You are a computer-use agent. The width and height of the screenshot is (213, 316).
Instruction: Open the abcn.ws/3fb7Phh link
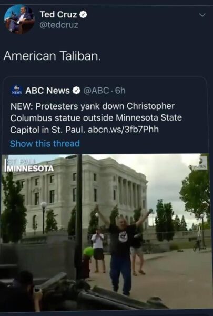click(123, 130)
